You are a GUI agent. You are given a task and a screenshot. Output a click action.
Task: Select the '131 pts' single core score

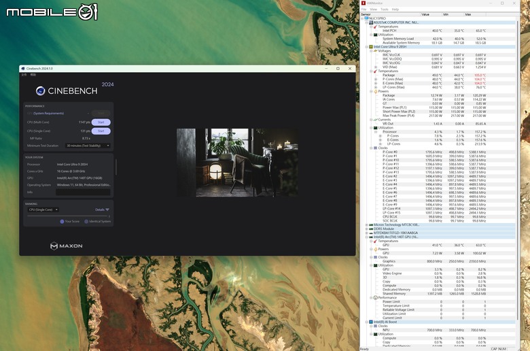point(85,131)
